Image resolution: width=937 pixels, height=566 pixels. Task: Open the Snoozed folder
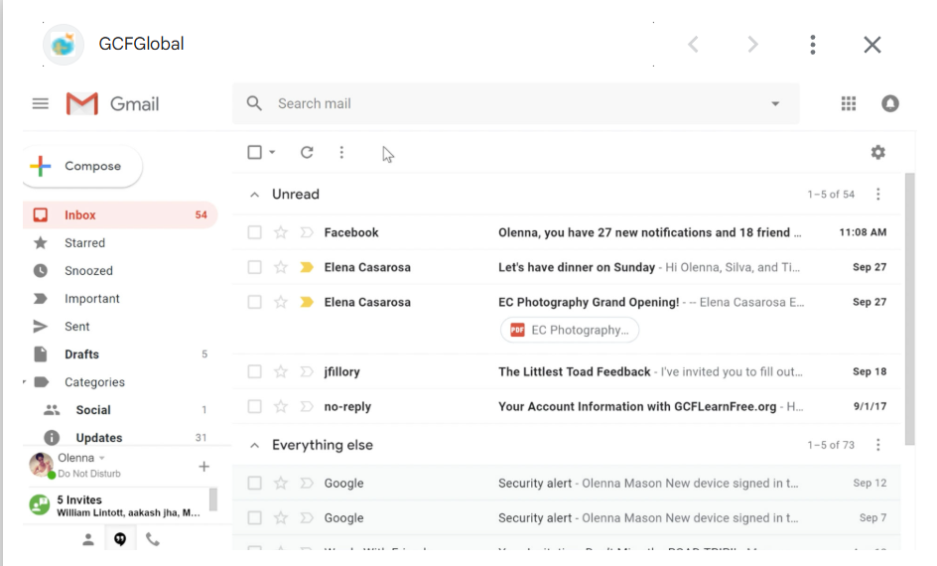[x=120, y=271]
